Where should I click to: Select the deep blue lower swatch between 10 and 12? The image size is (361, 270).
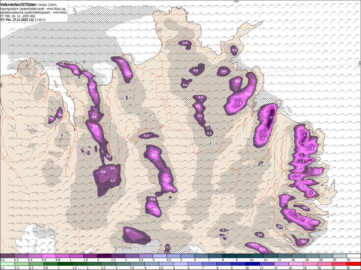253,264
